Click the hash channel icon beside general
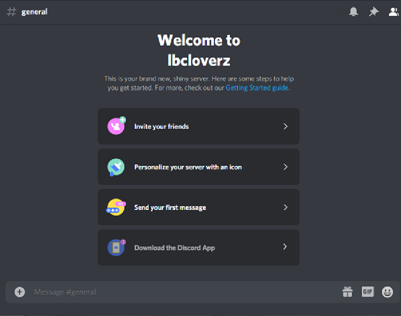The width and height of the screenshot is (401, 316). coord(11,11)
